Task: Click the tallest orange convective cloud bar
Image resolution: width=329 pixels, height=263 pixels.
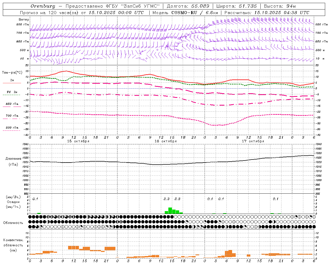Action: click(230, 253)
